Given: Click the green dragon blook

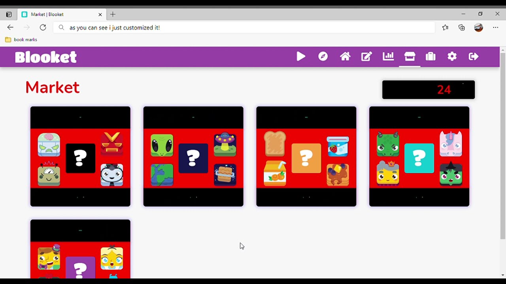Looking at the screenshot, I should tap(388, 144).
